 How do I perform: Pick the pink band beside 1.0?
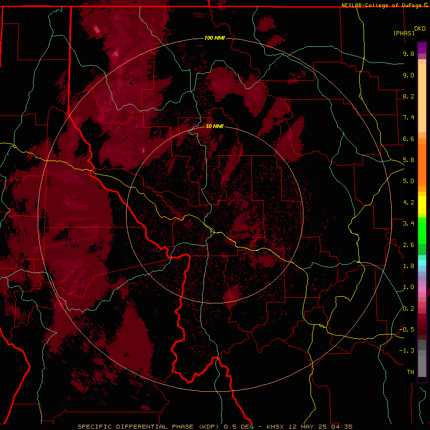(x=422, y=290)
